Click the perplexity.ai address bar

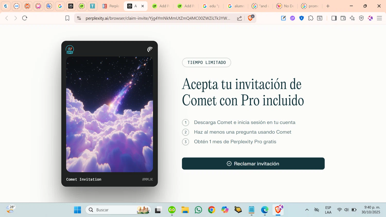pyautogui.click(x=158, y=18)
